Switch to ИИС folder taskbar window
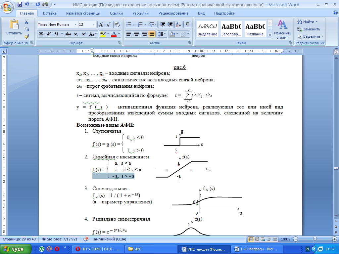This screenshot has width=339, height=254. [x=151, y=249]
